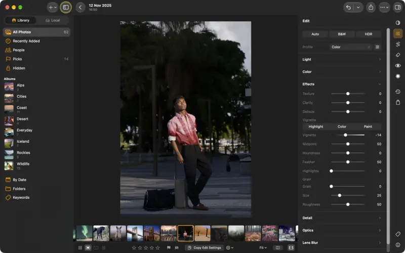Open the settings gear dropdown beside Copy Edit Settings

tap(230, 247)
